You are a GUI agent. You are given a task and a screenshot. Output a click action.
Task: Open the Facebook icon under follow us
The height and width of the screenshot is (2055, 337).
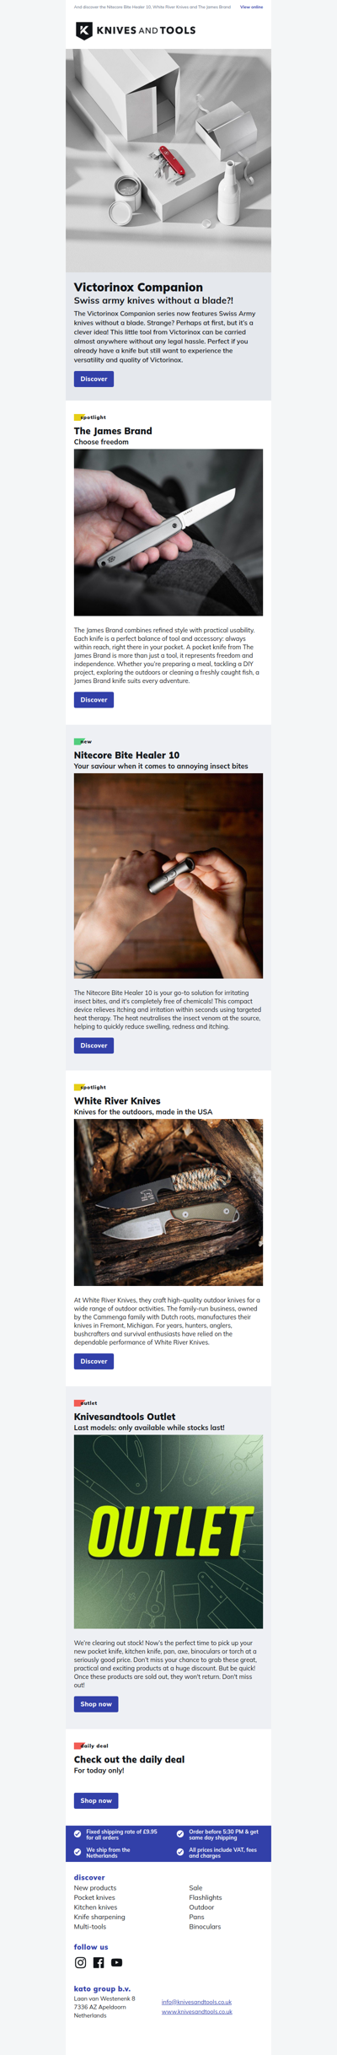pos(99,1962)
